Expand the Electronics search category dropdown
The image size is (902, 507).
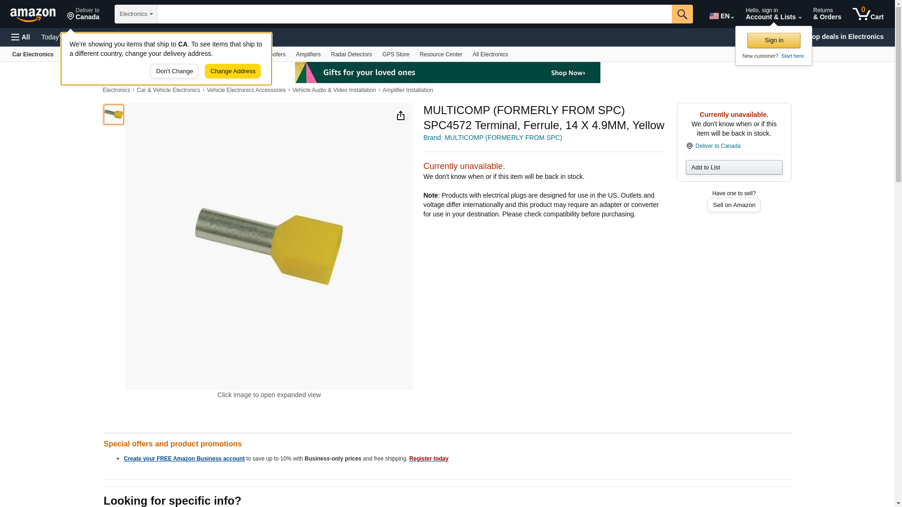[136, 14]
